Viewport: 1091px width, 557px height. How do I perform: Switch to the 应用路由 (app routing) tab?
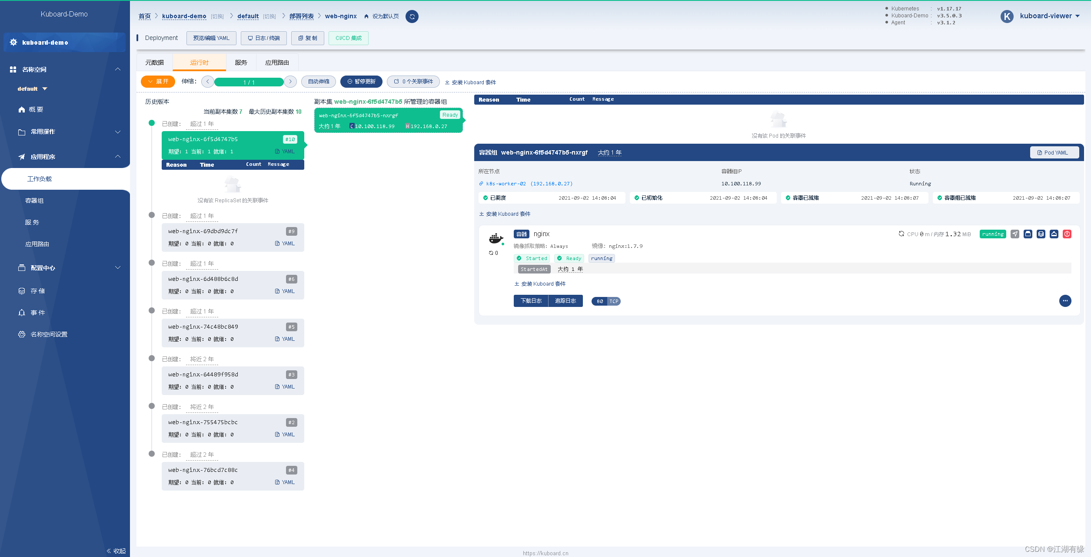(x=277, y=63)
